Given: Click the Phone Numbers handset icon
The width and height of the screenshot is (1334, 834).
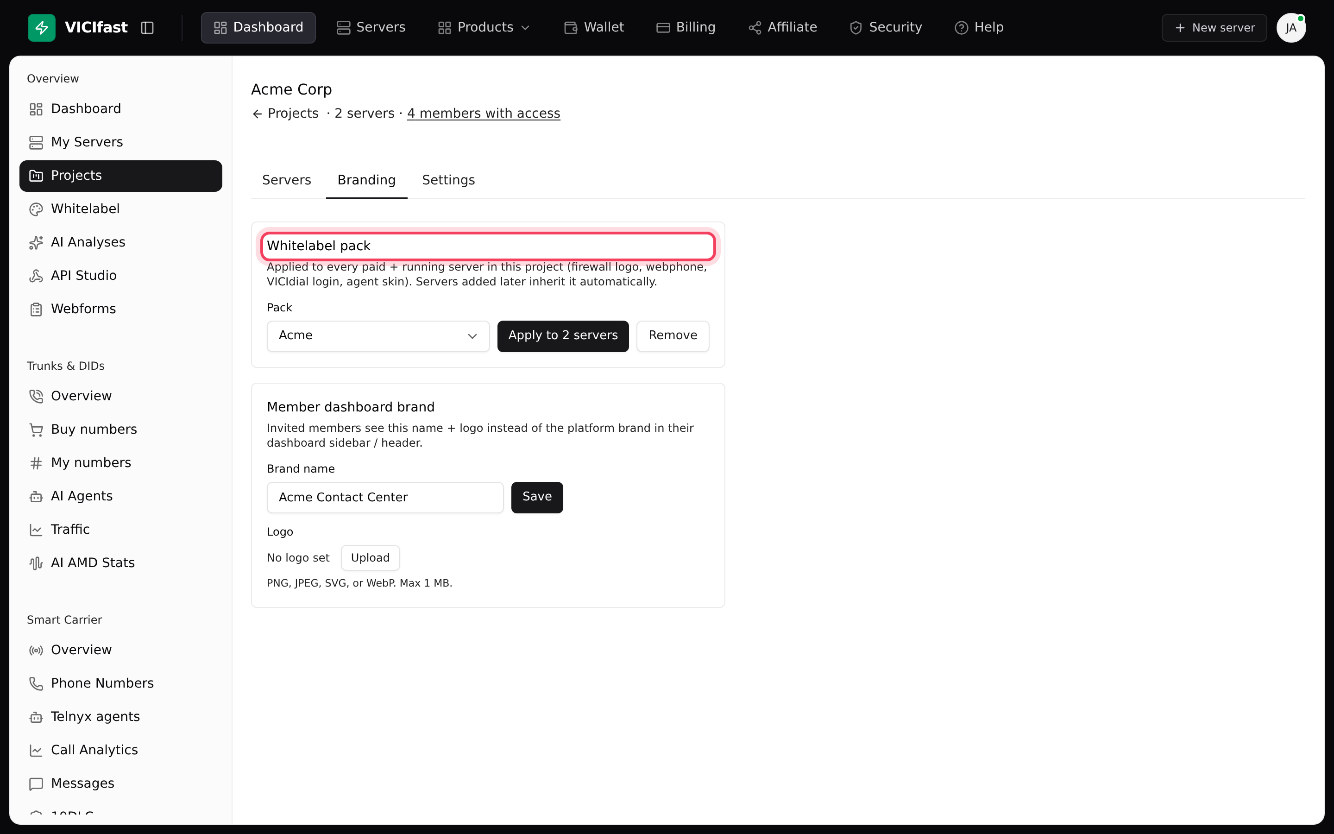Looking at the screenshot, I should click(36, 684).
